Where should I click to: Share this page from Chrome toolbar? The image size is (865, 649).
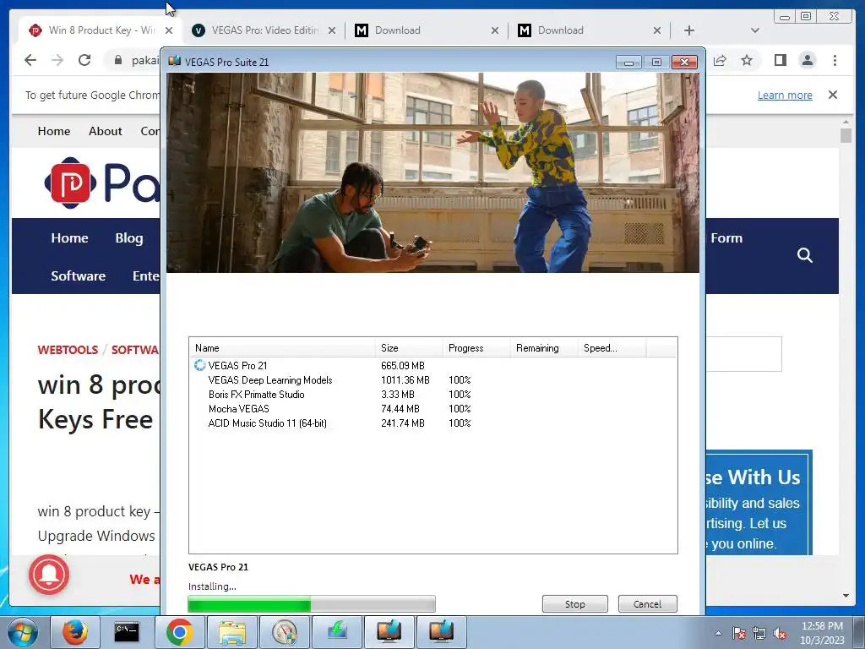point(720,60)
